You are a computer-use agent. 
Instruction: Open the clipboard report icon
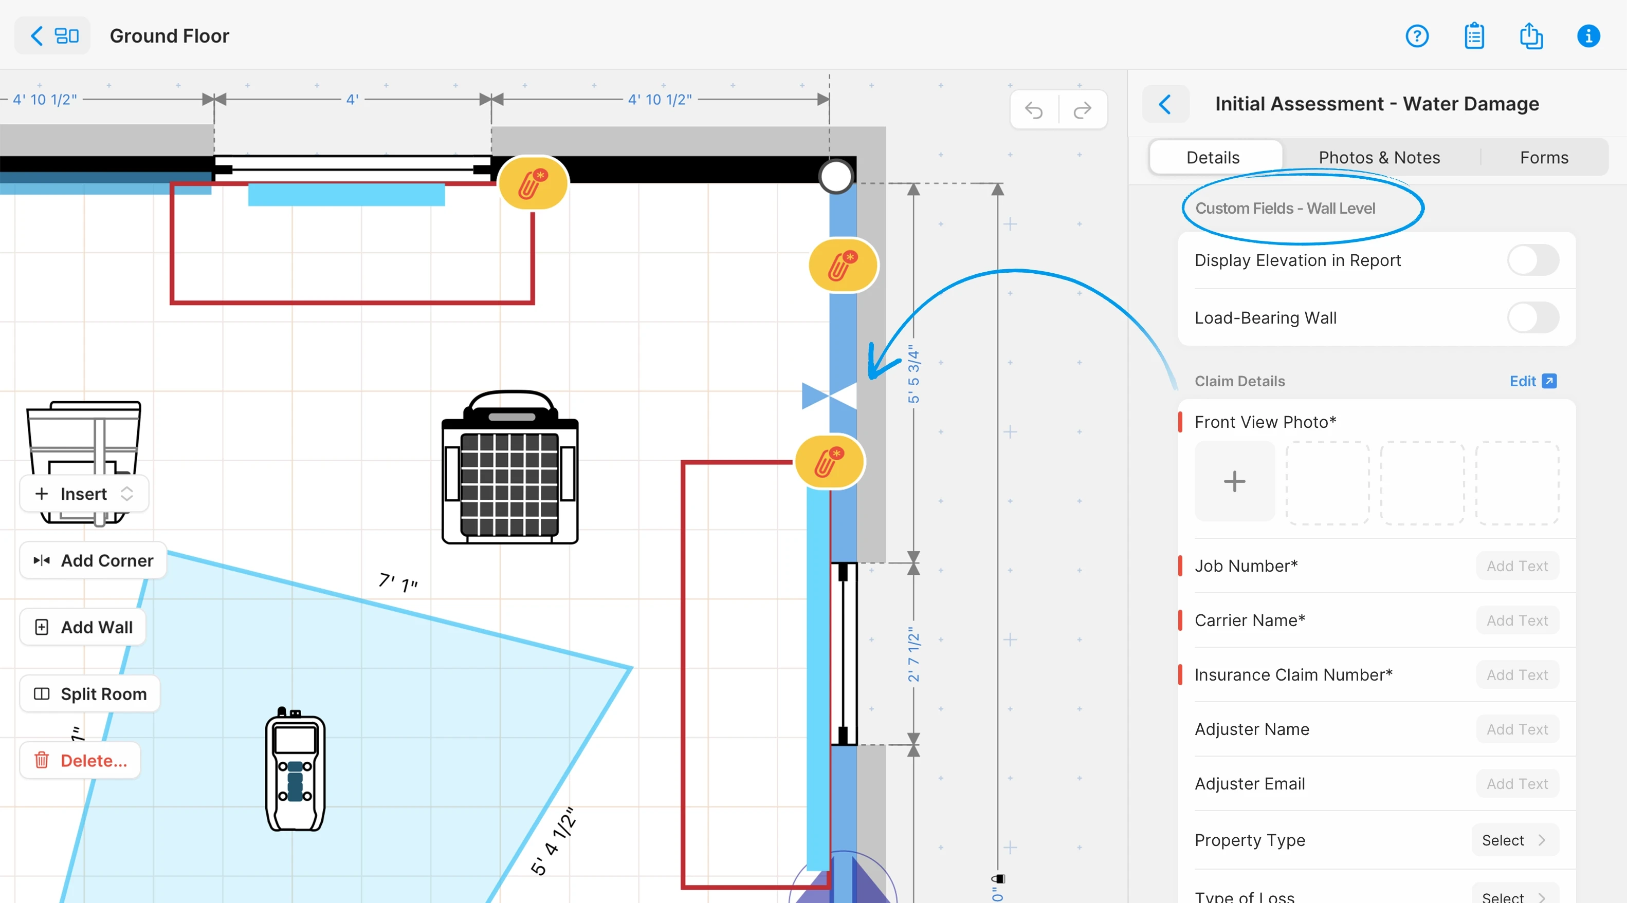(1473, 36)
